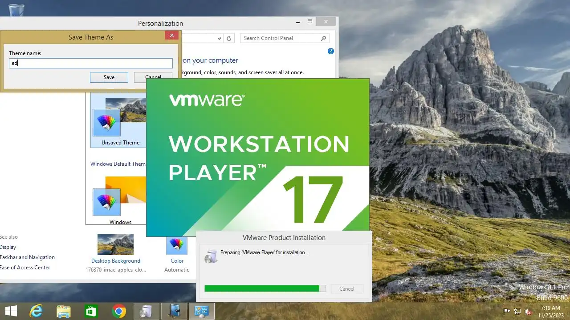This screenshot has height=320, width=570.
Task: Click the 'Unsaved Theme' label
Action: point(120,143)
